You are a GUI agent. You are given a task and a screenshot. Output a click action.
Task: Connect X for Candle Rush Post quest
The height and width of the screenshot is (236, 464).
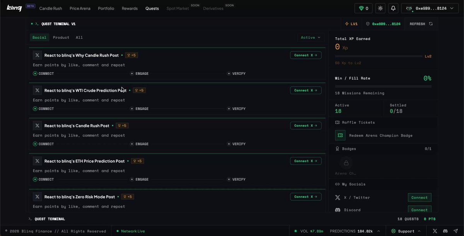[306, 125]
